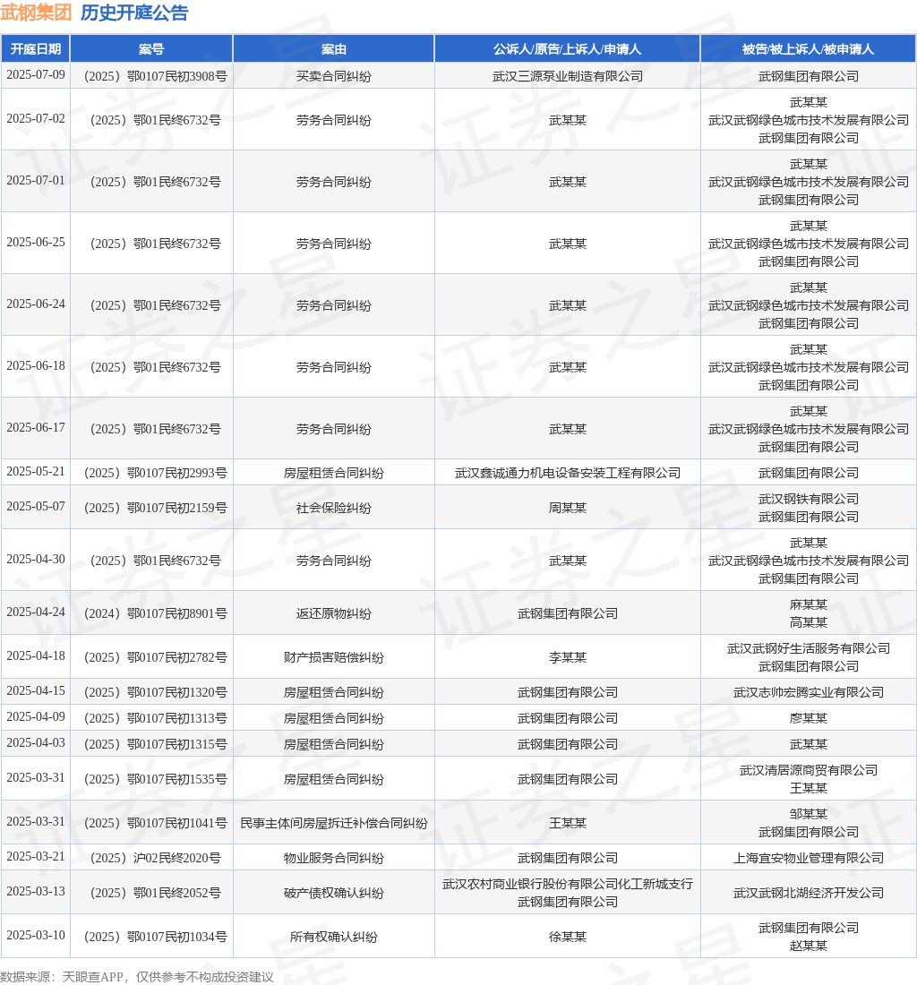The image size is (917, 985).
Task: Click the 物业服务合同纠纷 cell
Action: point(333,858)
